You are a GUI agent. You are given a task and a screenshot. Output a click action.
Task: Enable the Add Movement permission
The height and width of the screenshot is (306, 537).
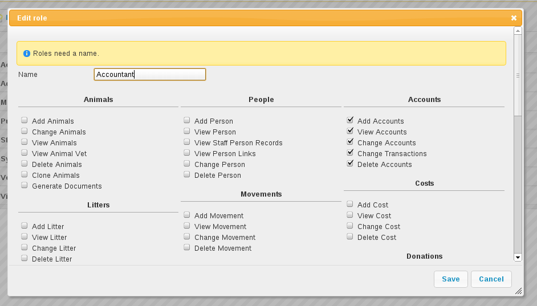click(187, 215)
